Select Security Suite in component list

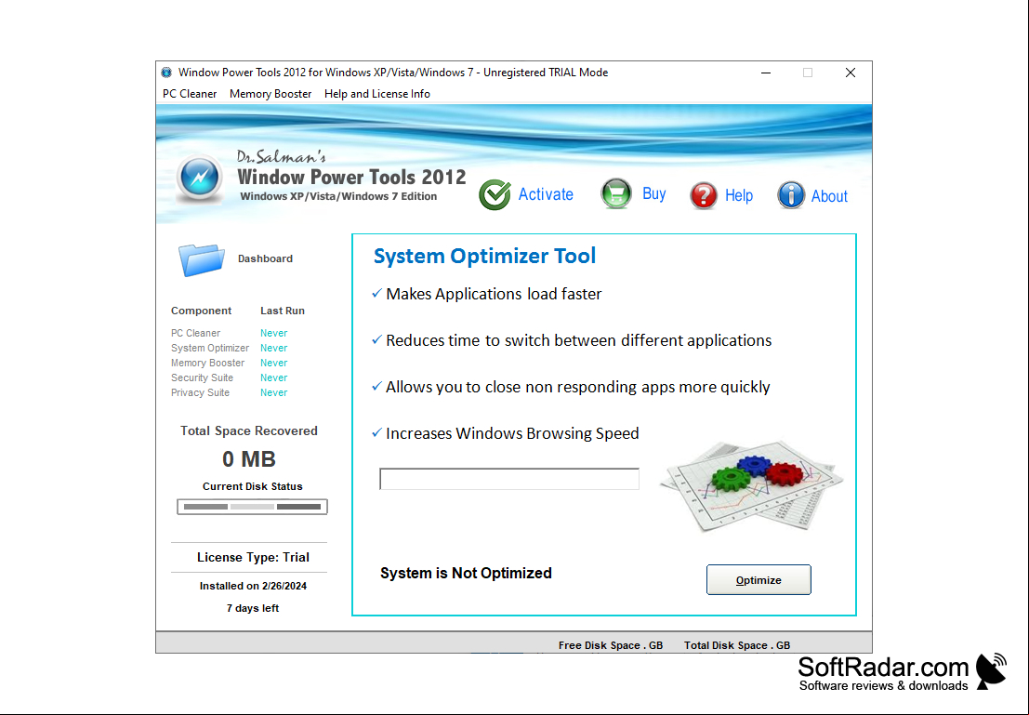click(x=202, y=377)
